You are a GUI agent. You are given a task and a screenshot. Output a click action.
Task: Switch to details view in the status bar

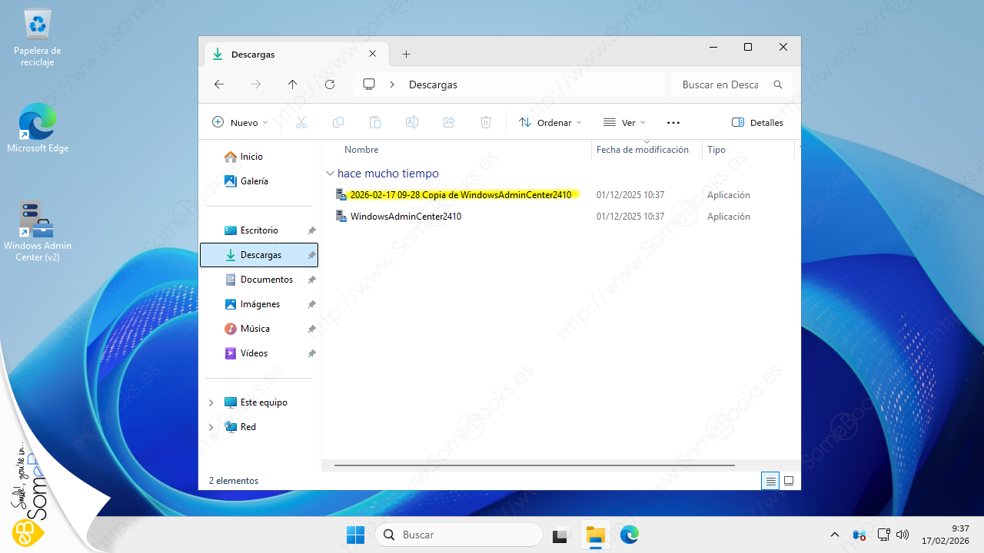770,482
